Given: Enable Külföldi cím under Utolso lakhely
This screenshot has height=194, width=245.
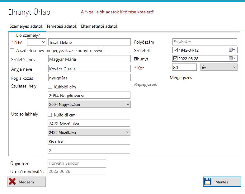Looking at the screenshot, I should click(50, 115).
